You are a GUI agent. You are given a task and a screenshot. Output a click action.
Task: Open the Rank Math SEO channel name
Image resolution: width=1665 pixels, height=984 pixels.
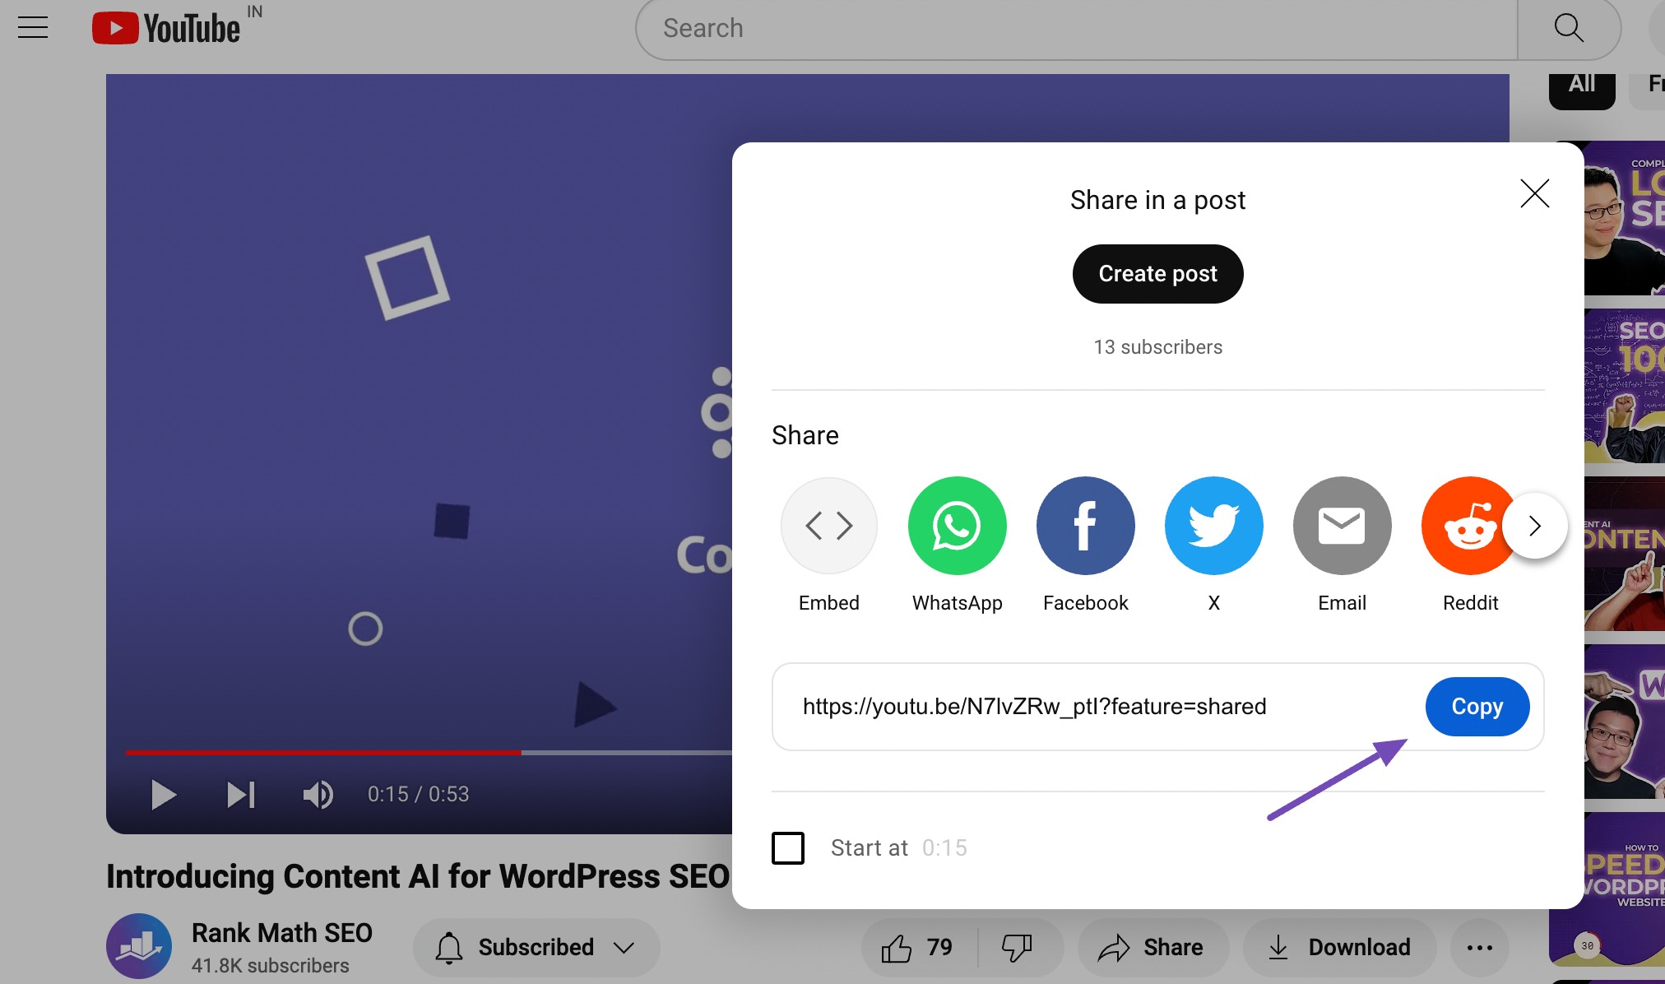[x=281, y=933]
